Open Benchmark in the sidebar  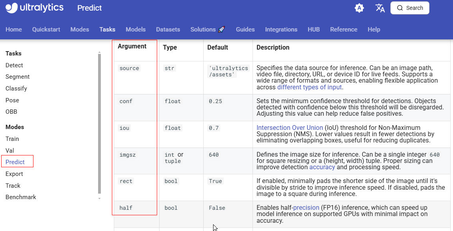click(21, 197)
